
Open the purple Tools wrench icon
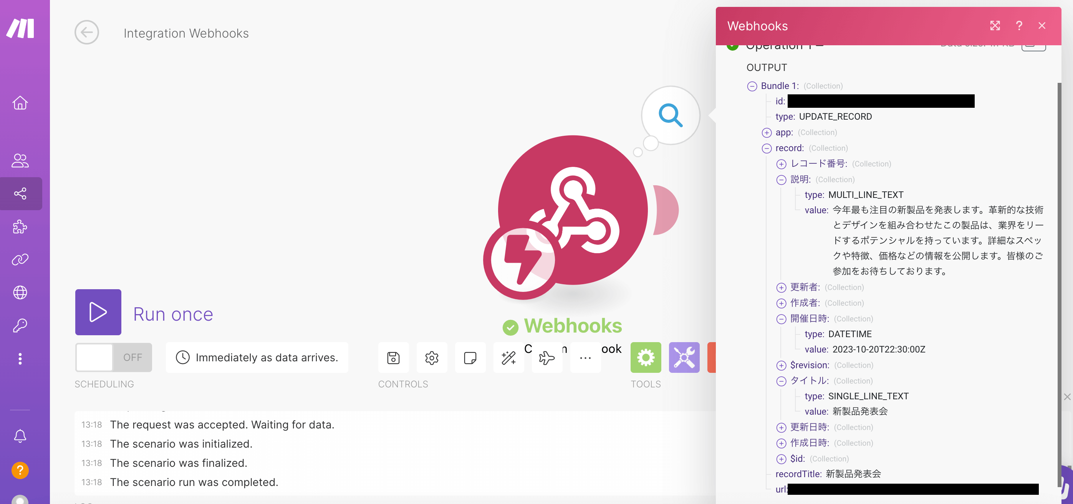pyautogui.click(x=684, y=357)
